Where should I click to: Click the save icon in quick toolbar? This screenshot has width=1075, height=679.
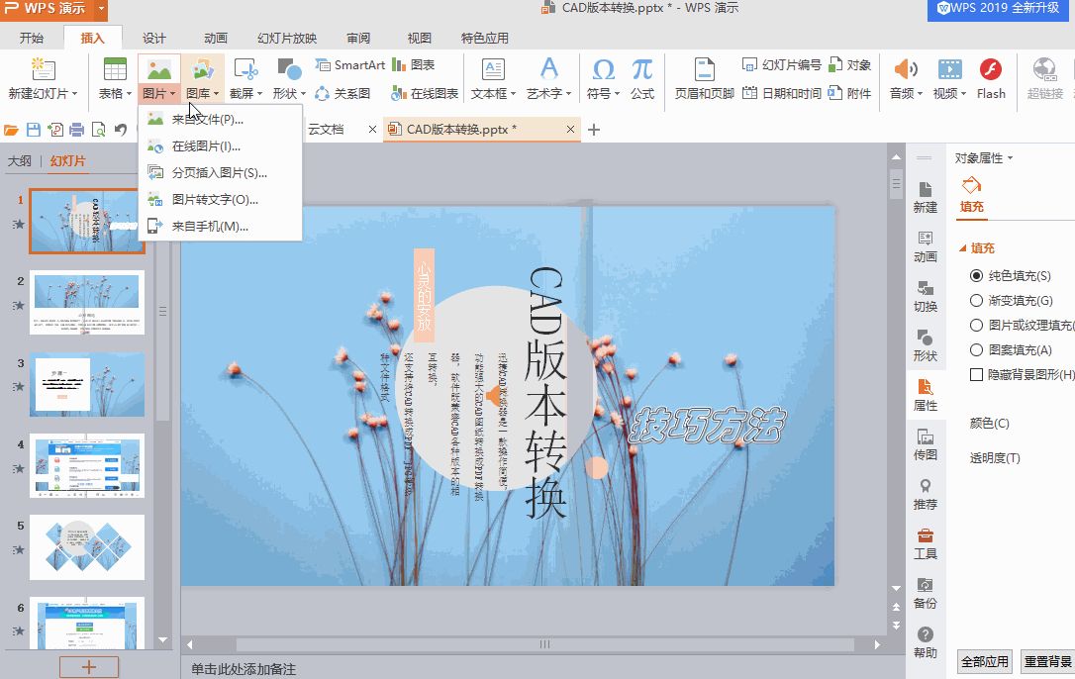point(33,129)
